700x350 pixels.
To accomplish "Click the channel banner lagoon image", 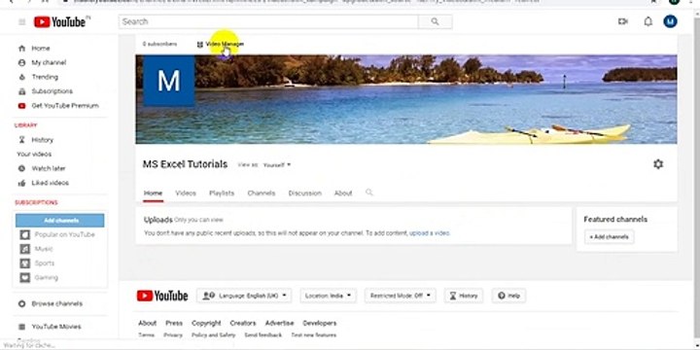I will pyautogui.click(x=406, y=99).
